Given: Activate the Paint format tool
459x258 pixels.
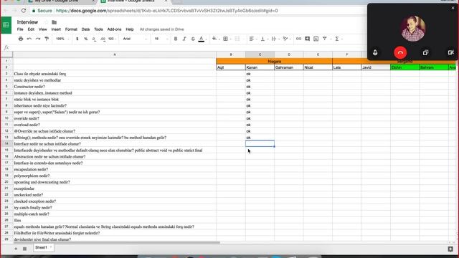Looking at the screenshot, I should point(47,39).
